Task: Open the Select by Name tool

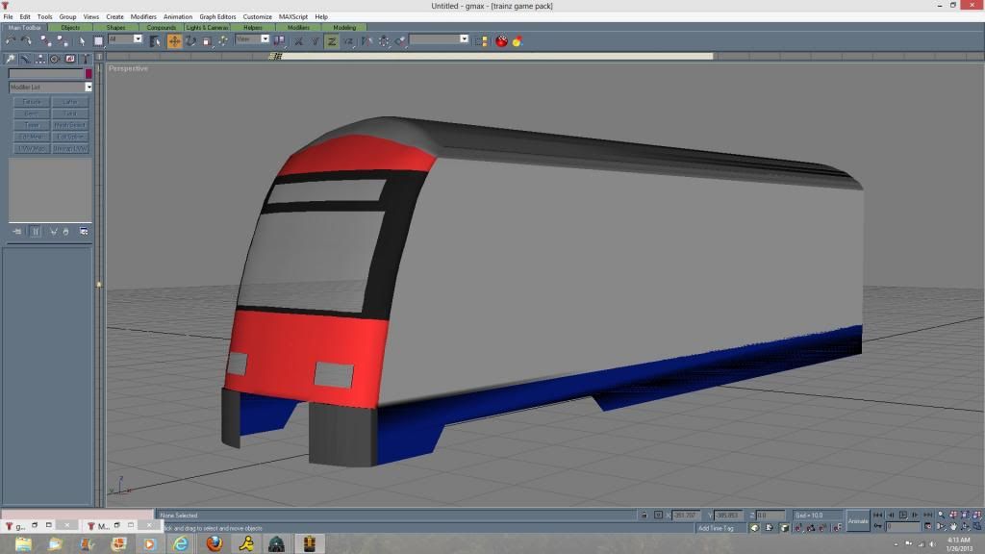Action: (x=155, y=40)
